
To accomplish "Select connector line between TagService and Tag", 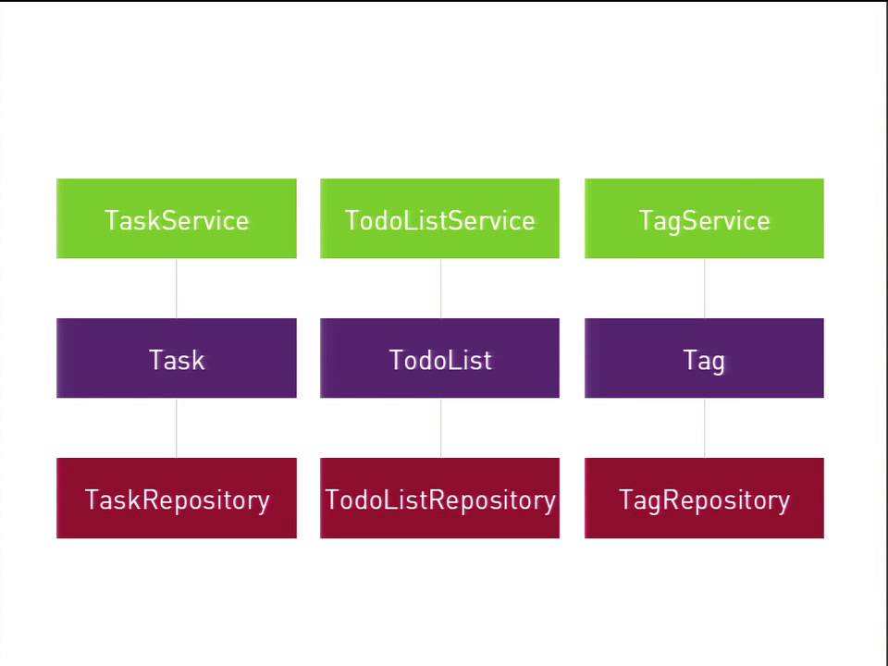I will [705, 289].
